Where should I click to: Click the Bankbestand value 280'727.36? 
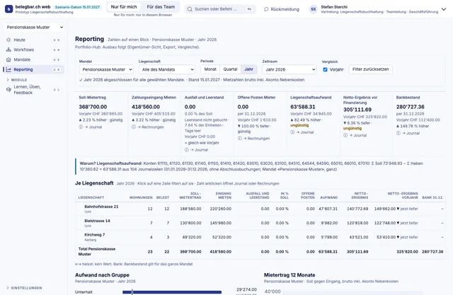(411, 107)
